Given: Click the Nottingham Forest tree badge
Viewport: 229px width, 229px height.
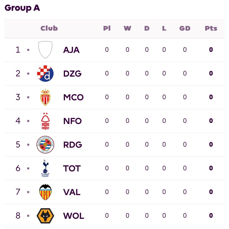Looking at the screenshot, I should [45, 121].
